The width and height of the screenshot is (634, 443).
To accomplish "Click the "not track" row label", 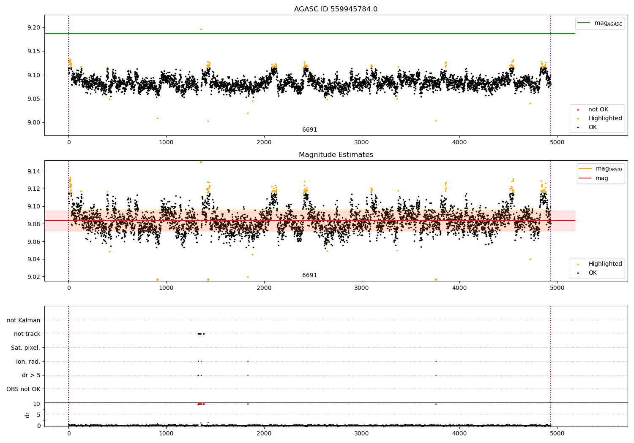I will click(27, 334).
